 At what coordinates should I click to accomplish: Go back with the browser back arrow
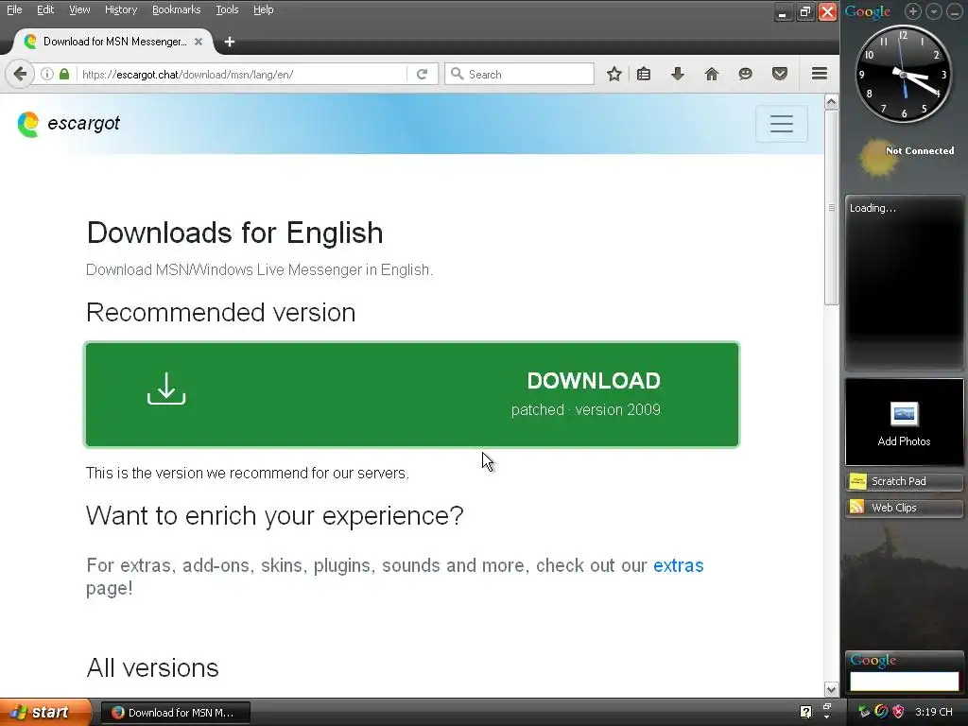[x=20, y=74]
